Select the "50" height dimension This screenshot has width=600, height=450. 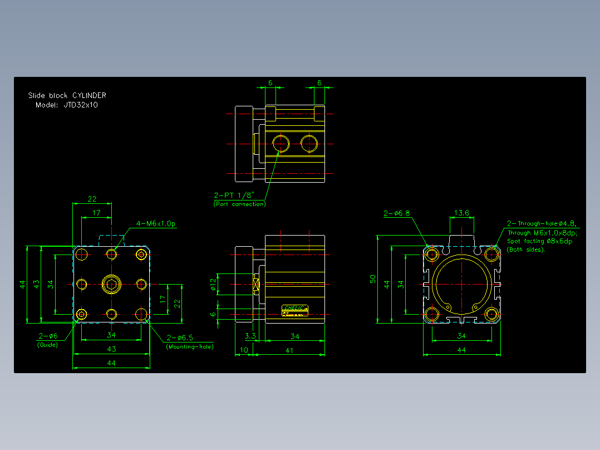tap(373, 279)
